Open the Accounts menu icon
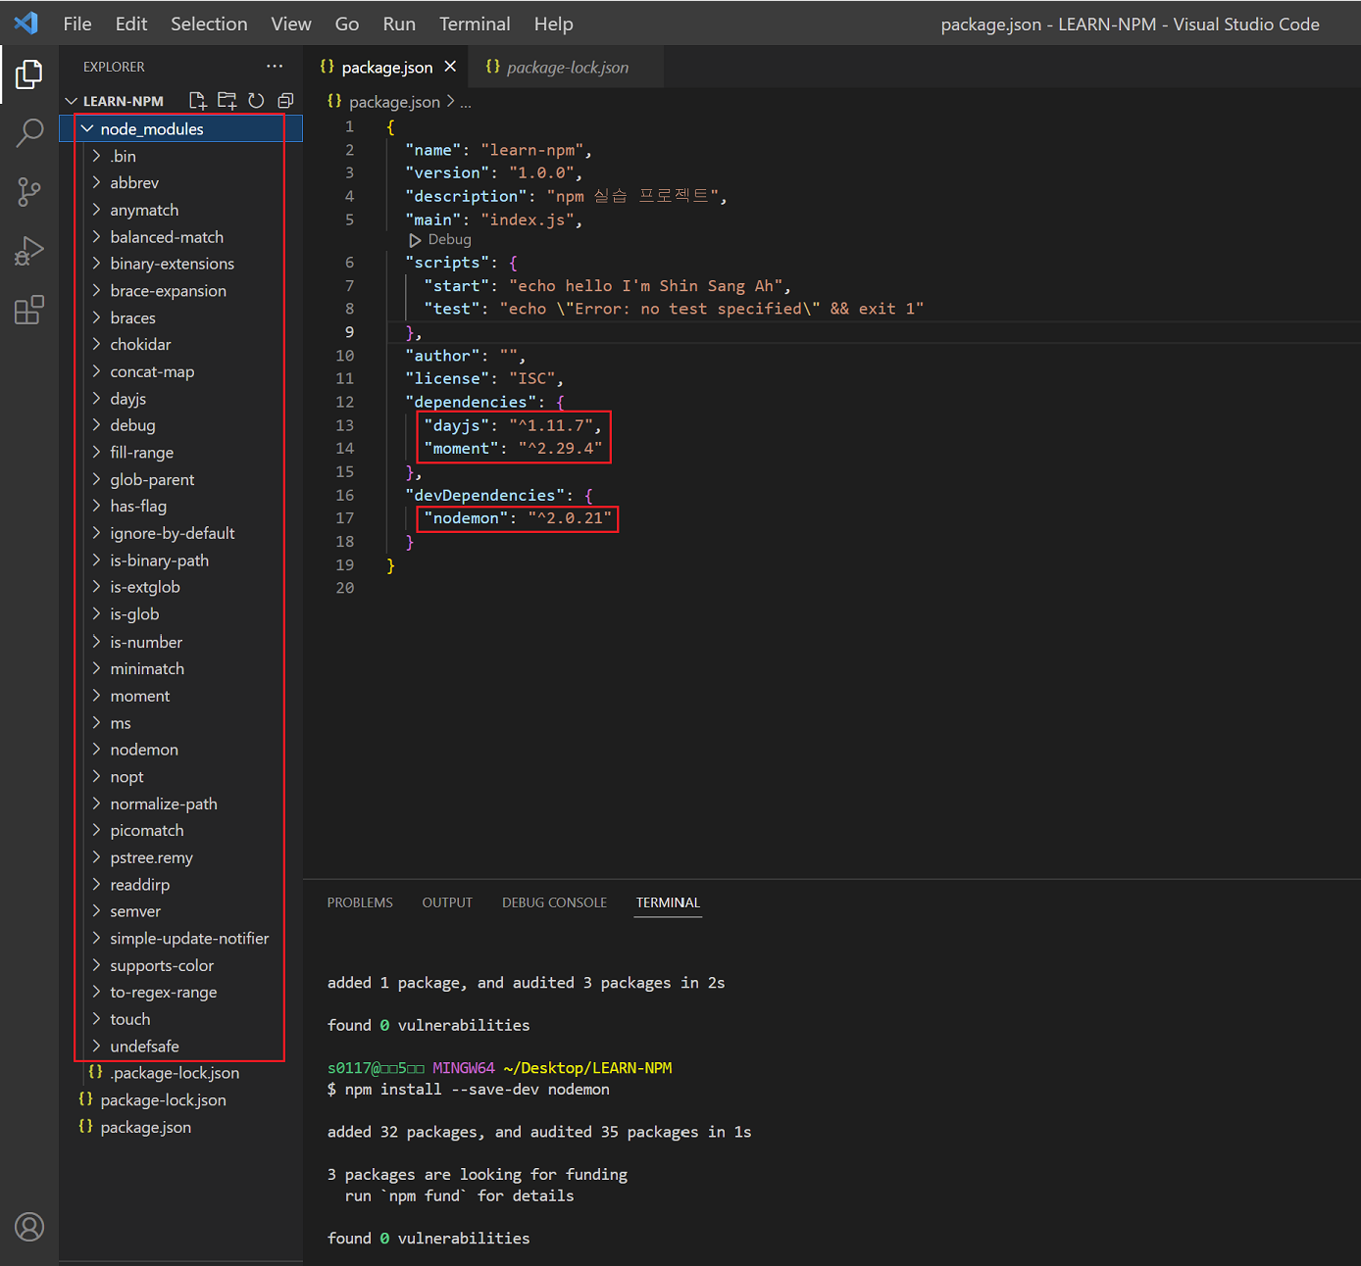The height and width of the screenshot is (1266, 1361). coord(29,1227)
